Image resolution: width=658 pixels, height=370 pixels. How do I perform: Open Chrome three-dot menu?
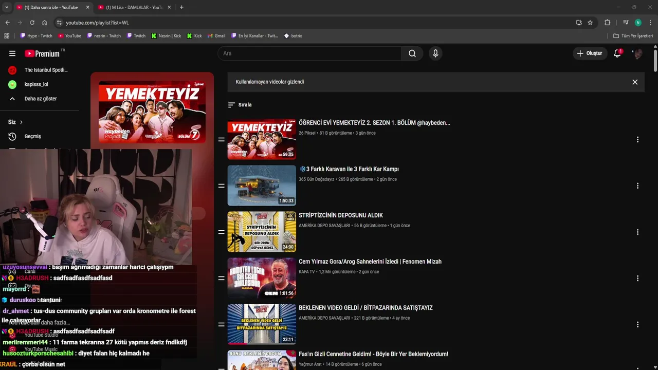click(650, 23)
